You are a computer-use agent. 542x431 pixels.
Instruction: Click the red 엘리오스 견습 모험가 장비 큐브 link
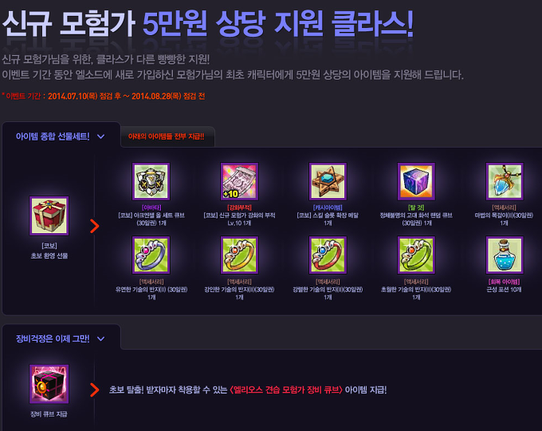(286, 389)
